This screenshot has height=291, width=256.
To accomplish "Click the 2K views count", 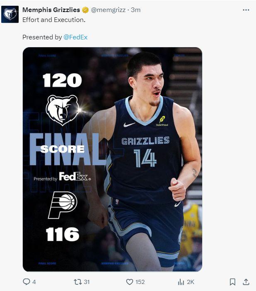I will (x=190, y=282).
